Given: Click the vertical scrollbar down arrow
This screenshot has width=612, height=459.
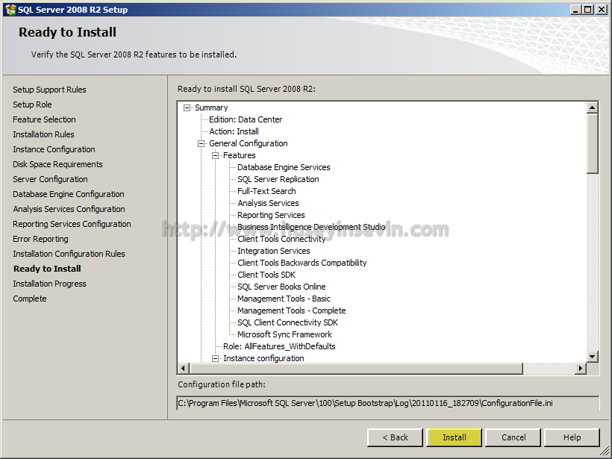Looking at the screenshot, I should pyautogui.click(x=592, y=356).
